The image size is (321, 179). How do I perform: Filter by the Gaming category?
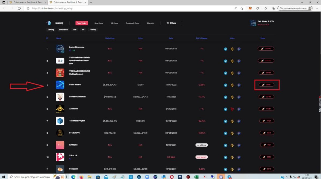tap(51, 30)
